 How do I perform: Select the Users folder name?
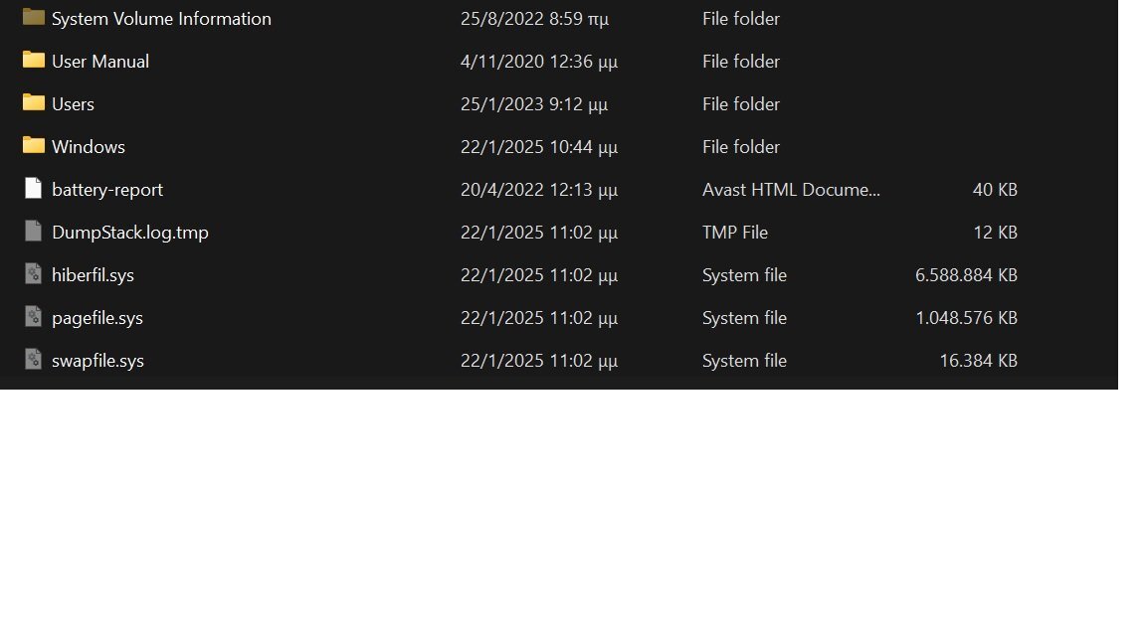coord(73,104)
